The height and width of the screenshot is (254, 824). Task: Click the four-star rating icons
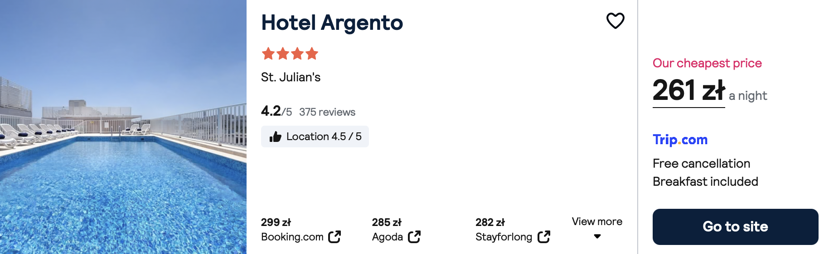(290, 54)
